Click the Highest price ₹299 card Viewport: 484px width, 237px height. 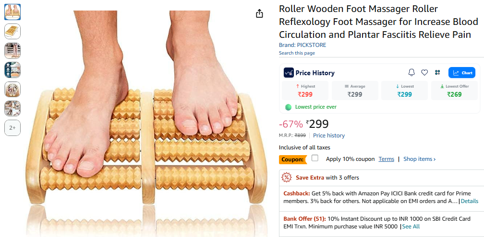pos(305,90)
